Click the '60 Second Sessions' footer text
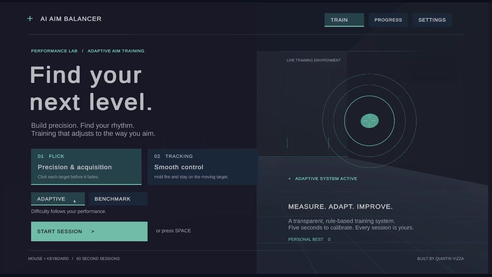The image size is (492, 277). point(98,259)
